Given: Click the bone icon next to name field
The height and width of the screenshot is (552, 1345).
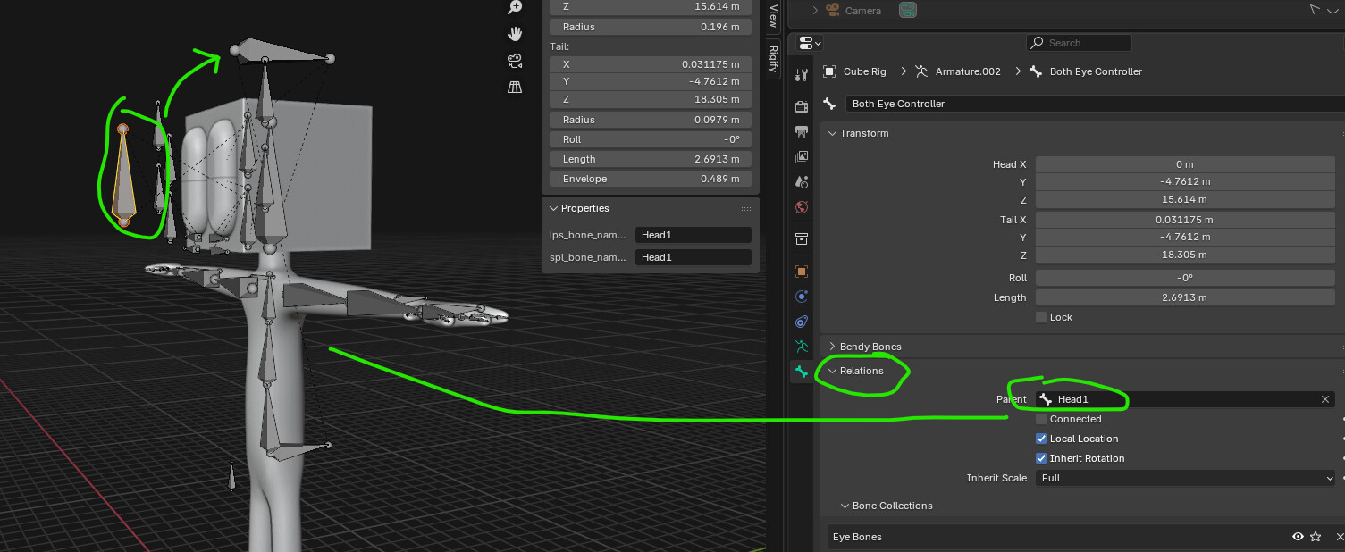Looking at the screenshot, I should coord(829,104).
